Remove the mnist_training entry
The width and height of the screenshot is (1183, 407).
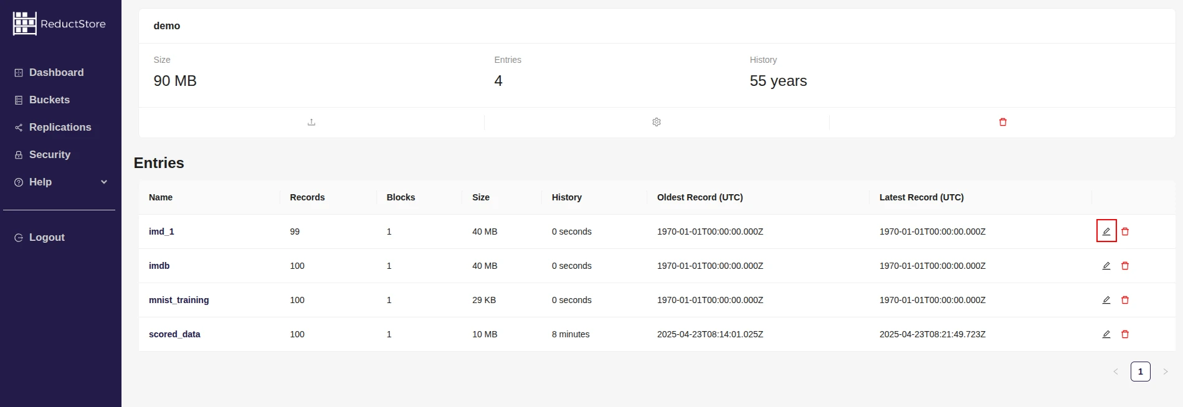(x=1124, y=300)
